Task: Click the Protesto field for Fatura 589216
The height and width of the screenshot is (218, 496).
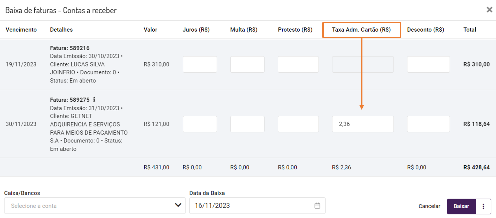Action: pyautogui.click(x=298, y=64)
